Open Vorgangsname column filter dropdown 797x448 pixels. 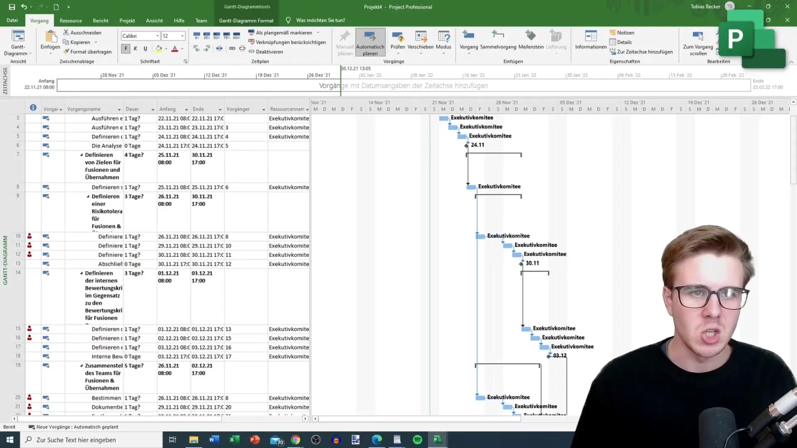[119, 110]
